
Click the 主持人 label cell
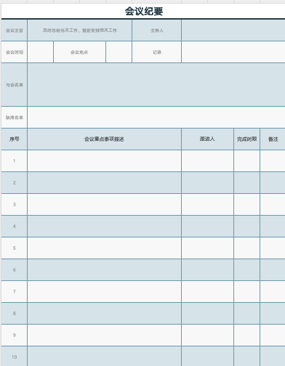157,30
